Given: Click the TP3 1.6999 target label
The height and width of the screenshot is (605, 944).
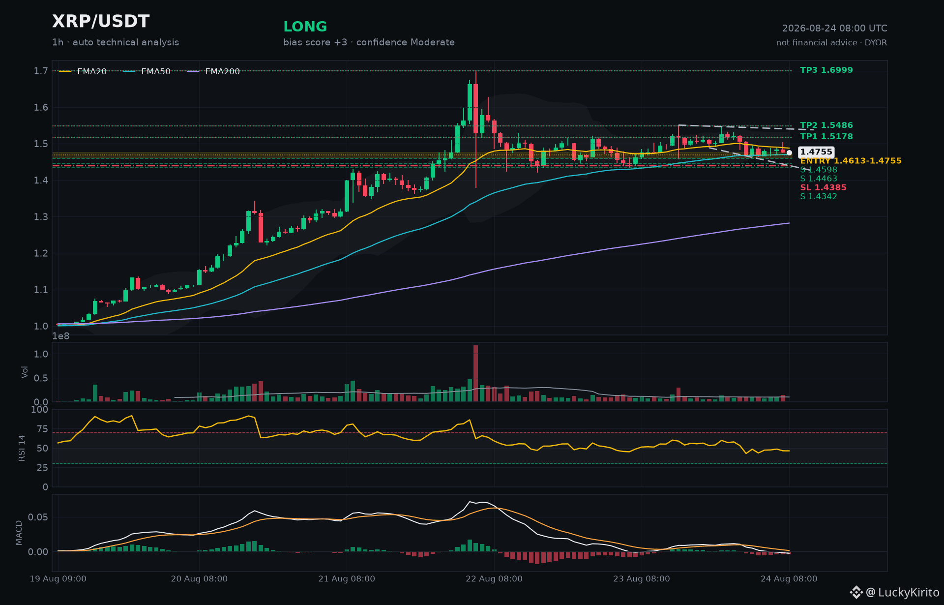Looking at the screenshot, I should click(x=826, y=70).
